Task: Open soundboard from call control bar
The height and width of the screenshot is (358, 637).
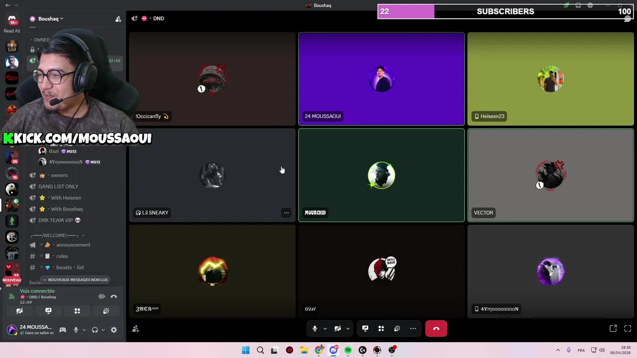Action: click(397, 329)
